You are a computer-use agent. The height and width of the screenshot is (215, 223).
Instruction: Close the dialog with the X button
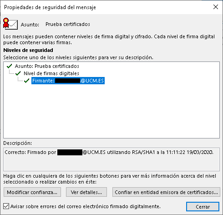(216, 7)
